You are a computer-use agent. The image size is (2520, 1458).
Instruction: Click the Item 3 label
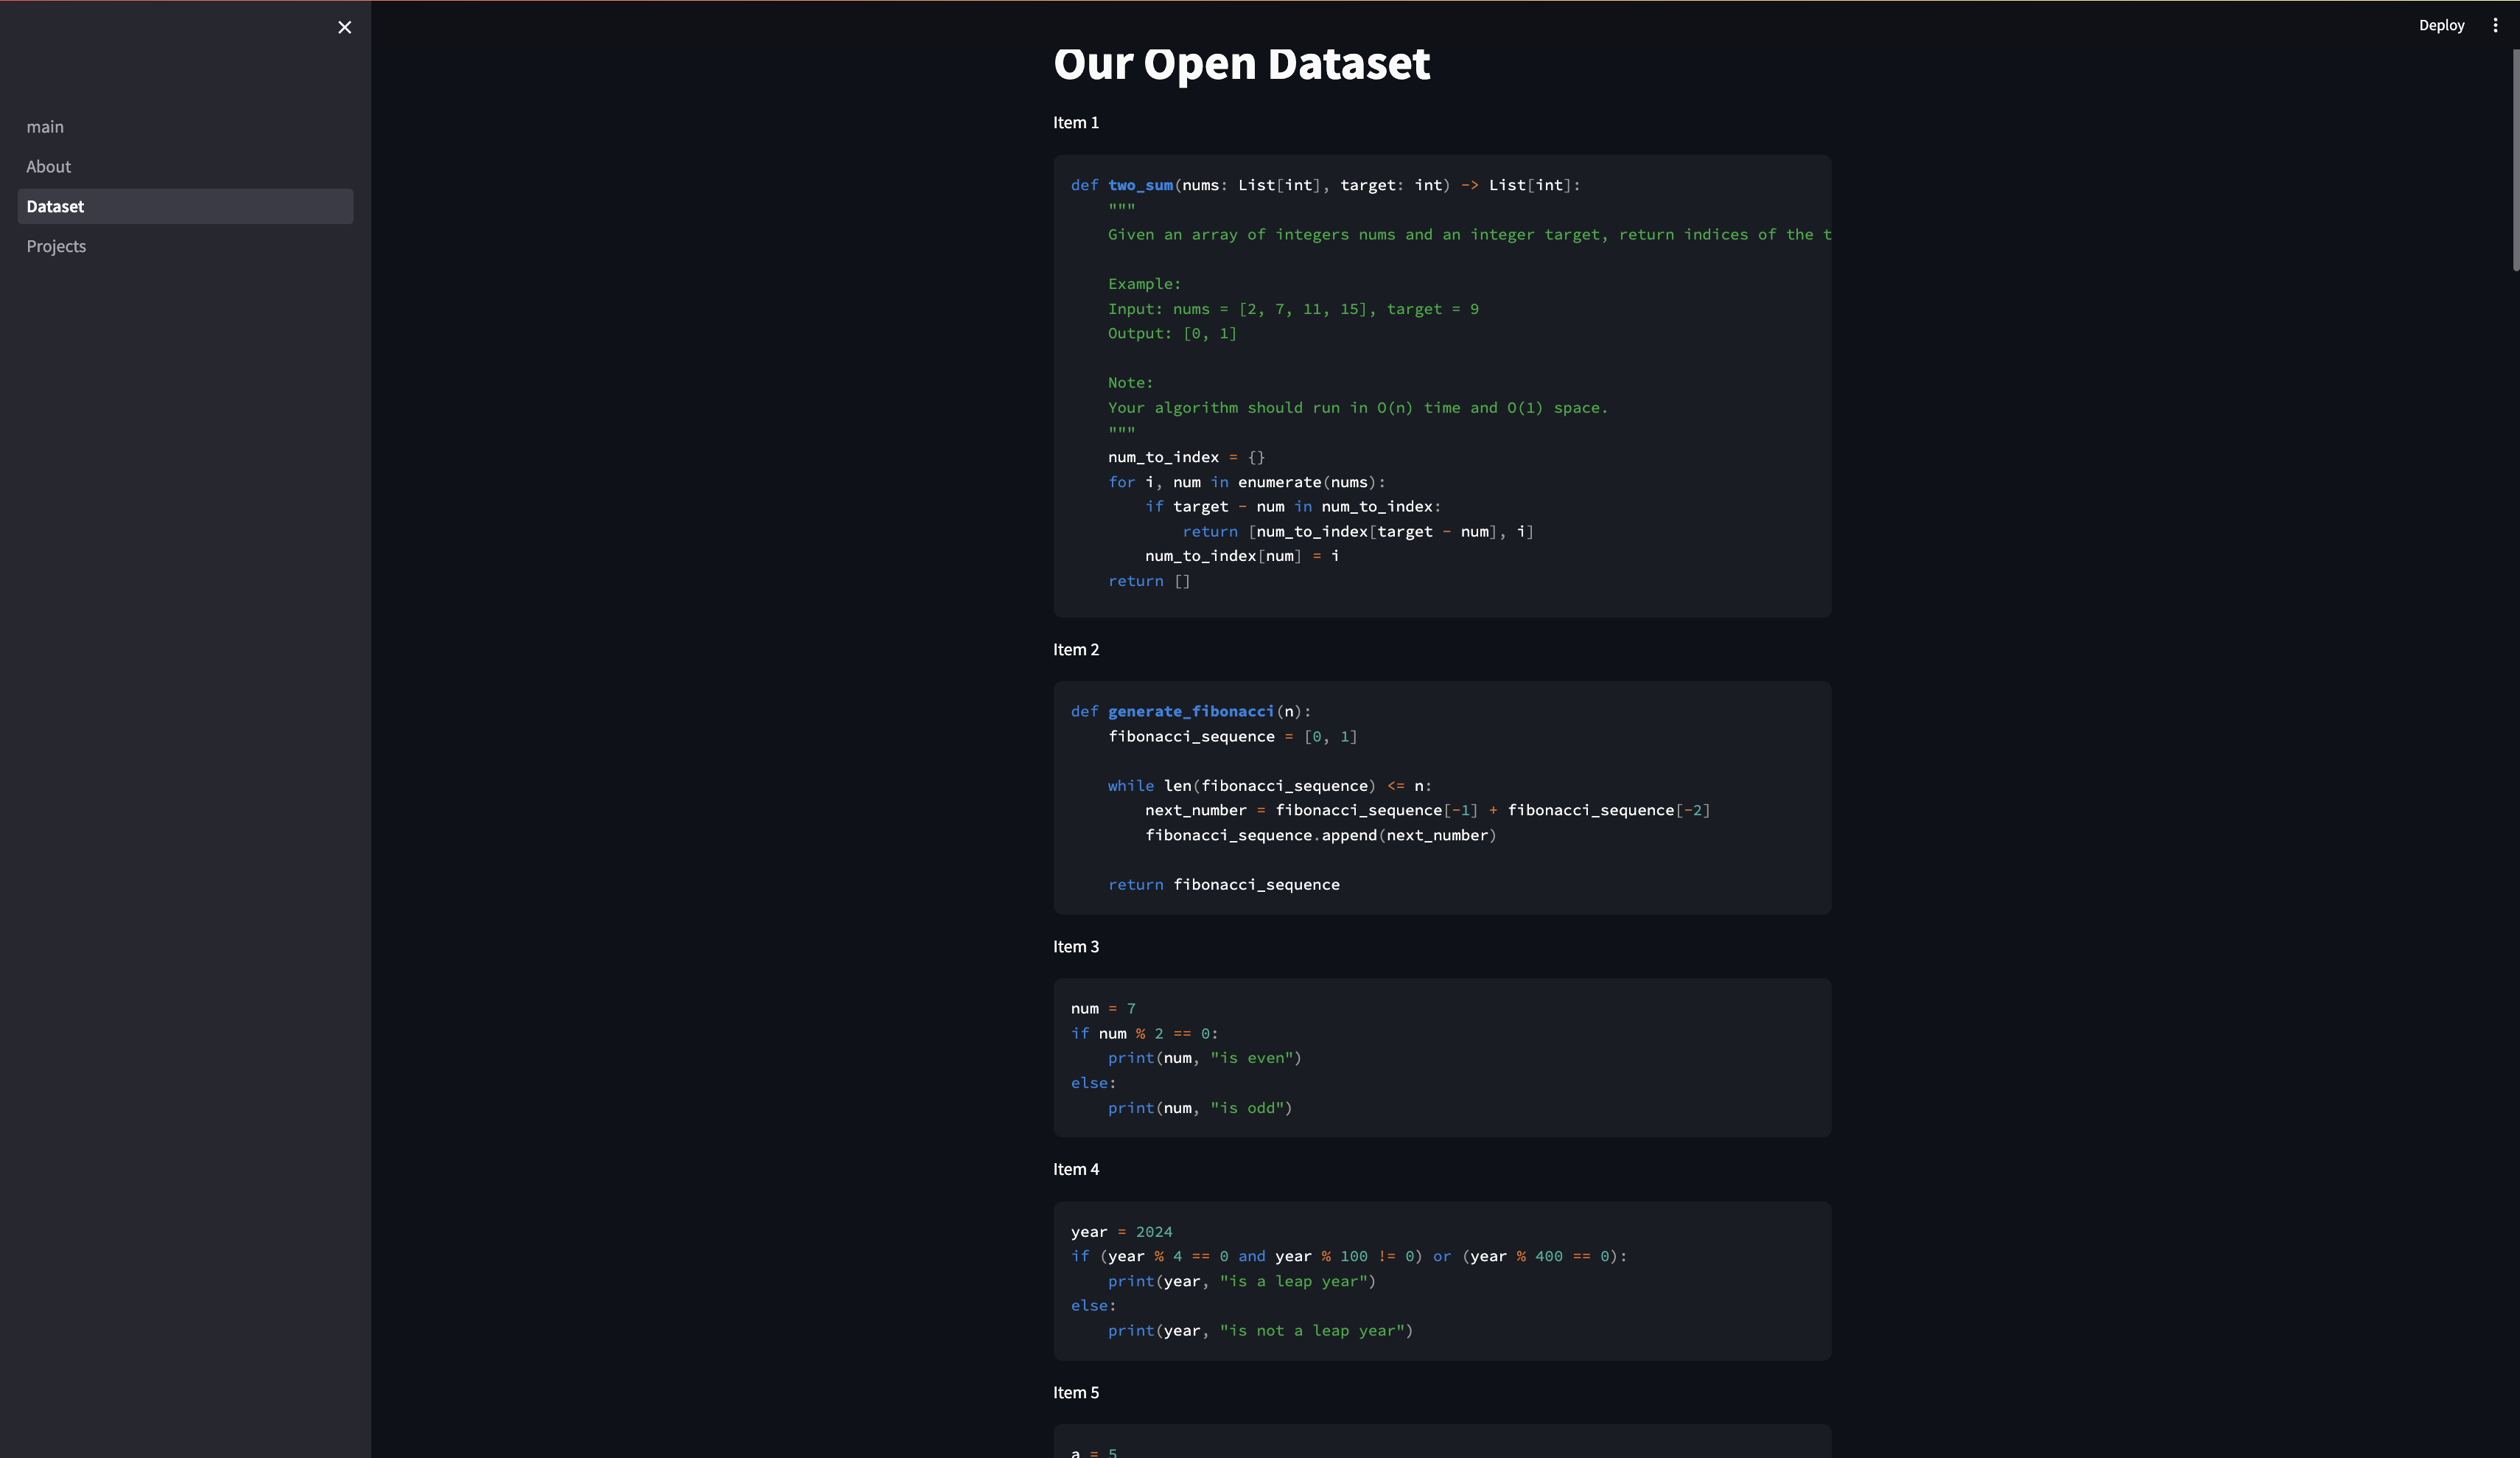[1075, 946]
